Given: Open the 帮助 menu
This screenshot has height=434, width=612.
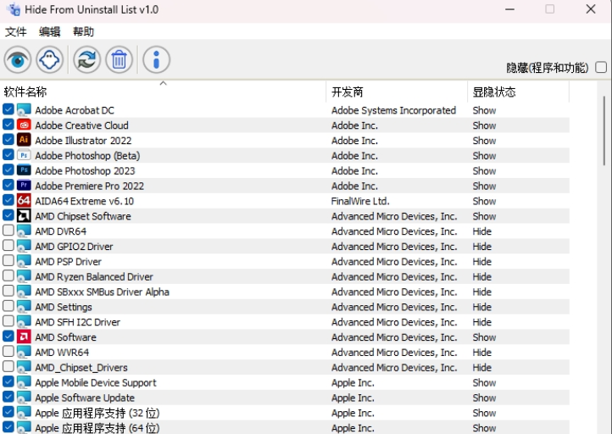Looking at the screenshot, I should click(x=84, y=31).
